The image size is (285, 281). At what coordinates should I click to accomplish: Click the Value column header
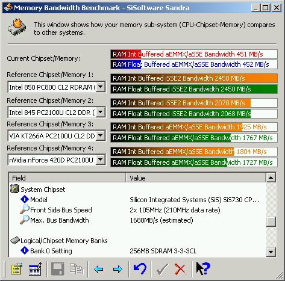(x=196, y=178)
